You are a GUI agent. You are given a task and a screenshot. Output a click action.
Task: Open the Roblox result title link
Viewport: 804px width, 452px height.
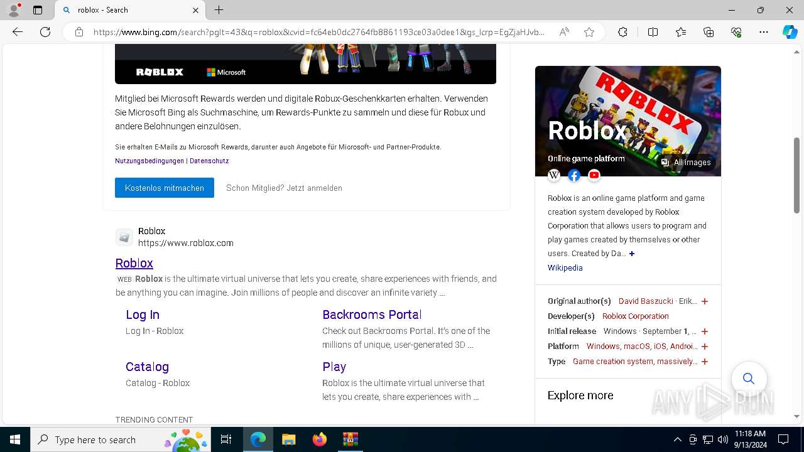(134, 263)
